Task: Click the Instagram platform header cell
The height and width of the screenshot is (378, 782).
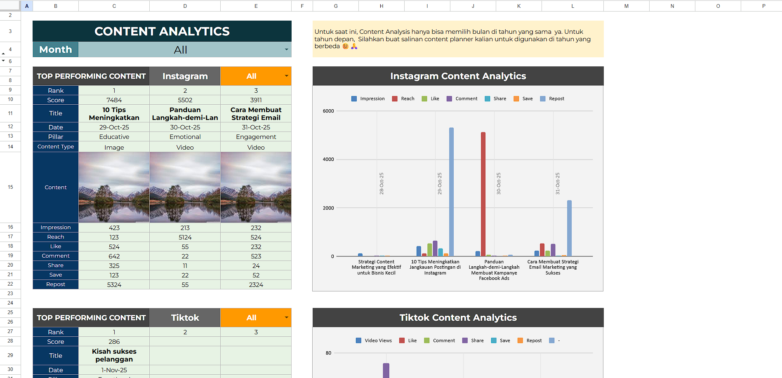Action: tap(185, 76)
